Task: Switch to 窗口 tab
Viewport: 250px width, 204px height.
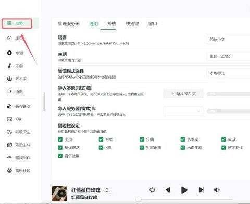Action: click(153, 24)
